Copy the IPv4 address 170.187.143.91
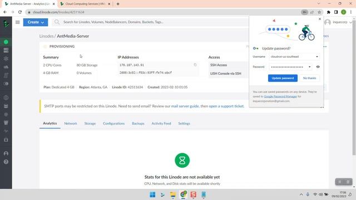This screenshot has height=200, width=356. tap(195, 65)
